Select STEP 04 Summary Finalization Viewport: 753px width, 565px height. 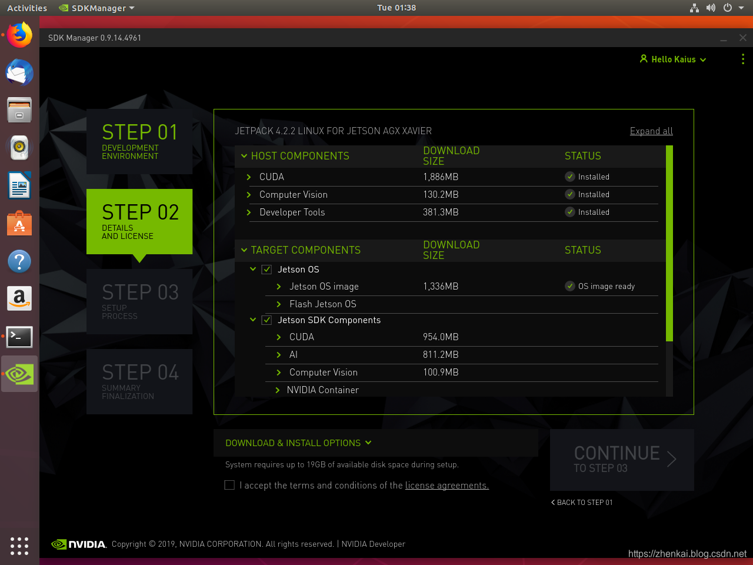[x=139, y=381]
